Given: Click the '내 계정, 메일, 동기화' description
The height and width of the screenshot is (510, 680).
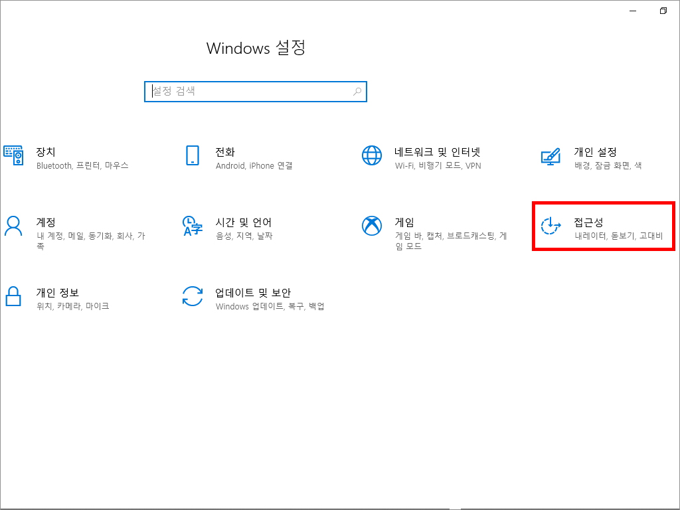Looking at the screenshot, I should 90,240.
